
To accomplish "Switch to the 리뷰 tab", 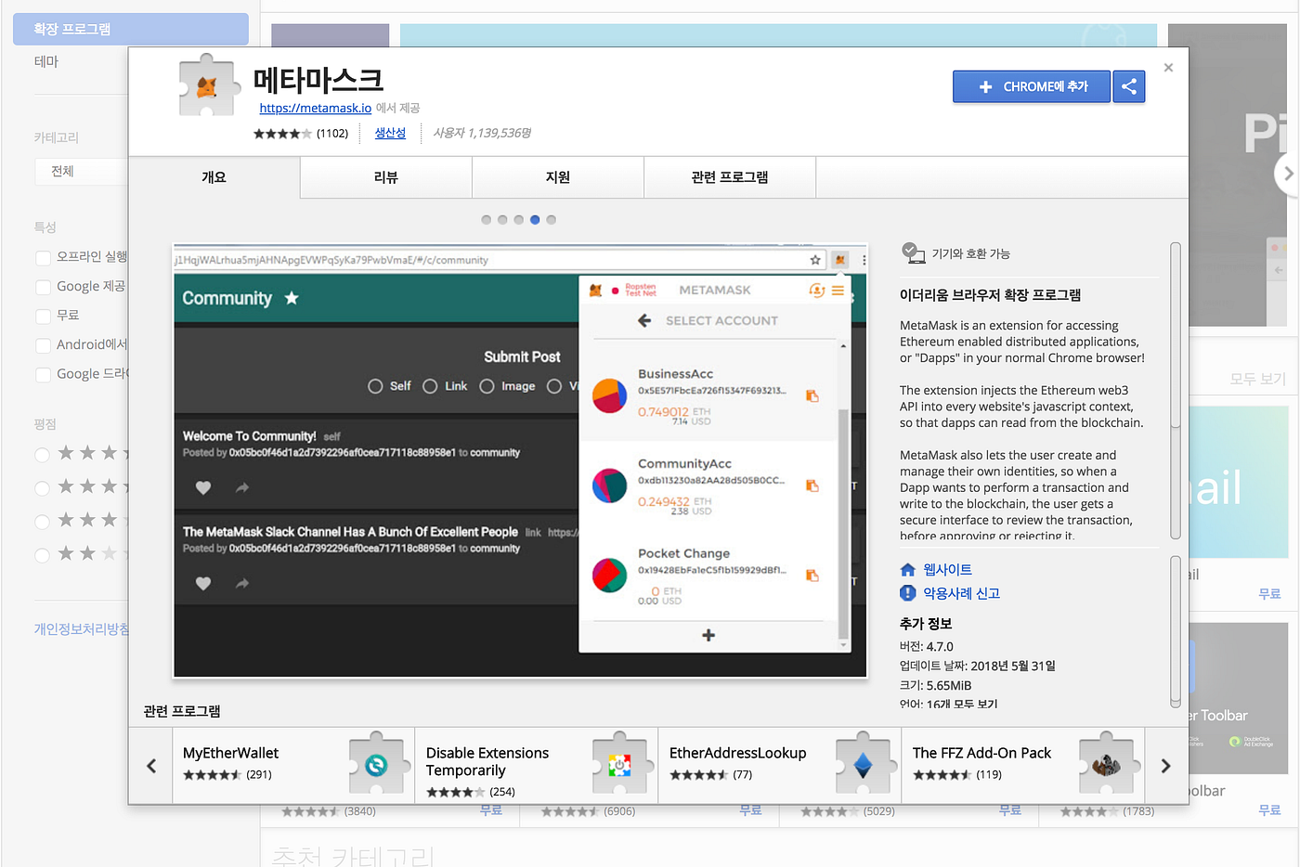I will point(386,177).
